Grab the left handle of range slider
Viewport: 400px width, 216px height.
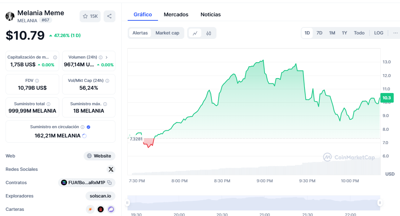(127, 203)
